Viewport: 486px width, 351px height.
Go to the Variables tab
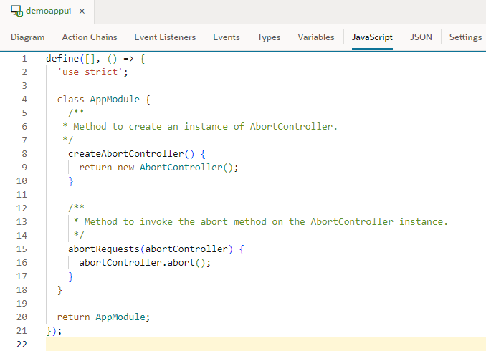316,37
